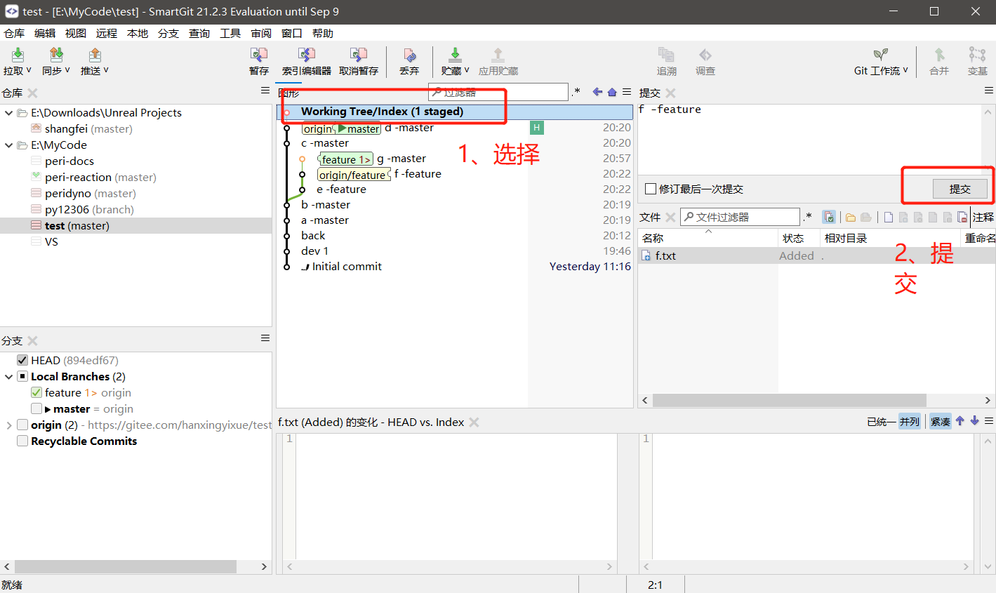The image size is (996, 593).
Task: Open the 远程 (Remote) menu
Action: (x=106, y=32)
